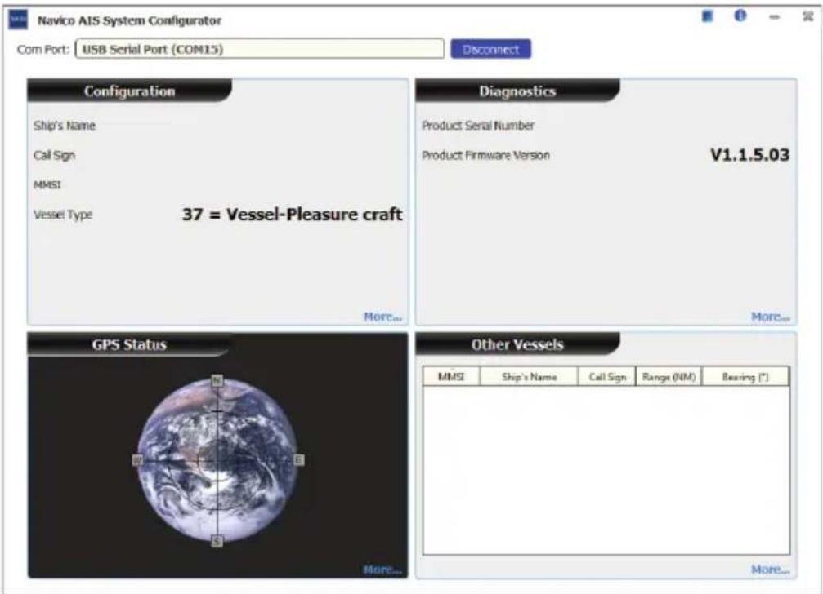
Task: Select the Other Vessels panel header
Action: click(517, 344)
